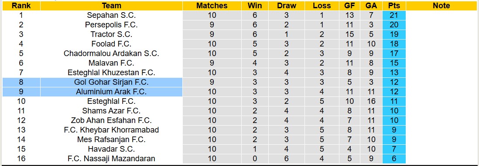Viewport: 479px width, 166px height.
Task: Select the Esteghlal F.C. team name
Action: coord(112,101)
